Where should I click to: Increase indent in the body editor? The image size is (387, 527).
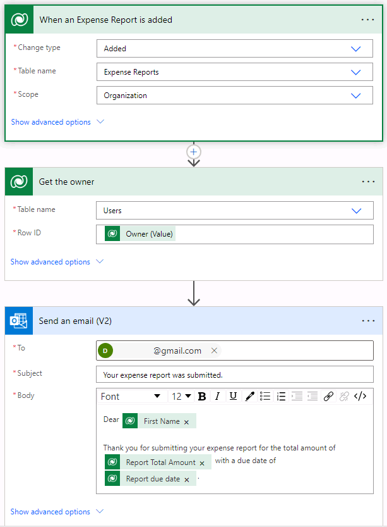(297, 396)
